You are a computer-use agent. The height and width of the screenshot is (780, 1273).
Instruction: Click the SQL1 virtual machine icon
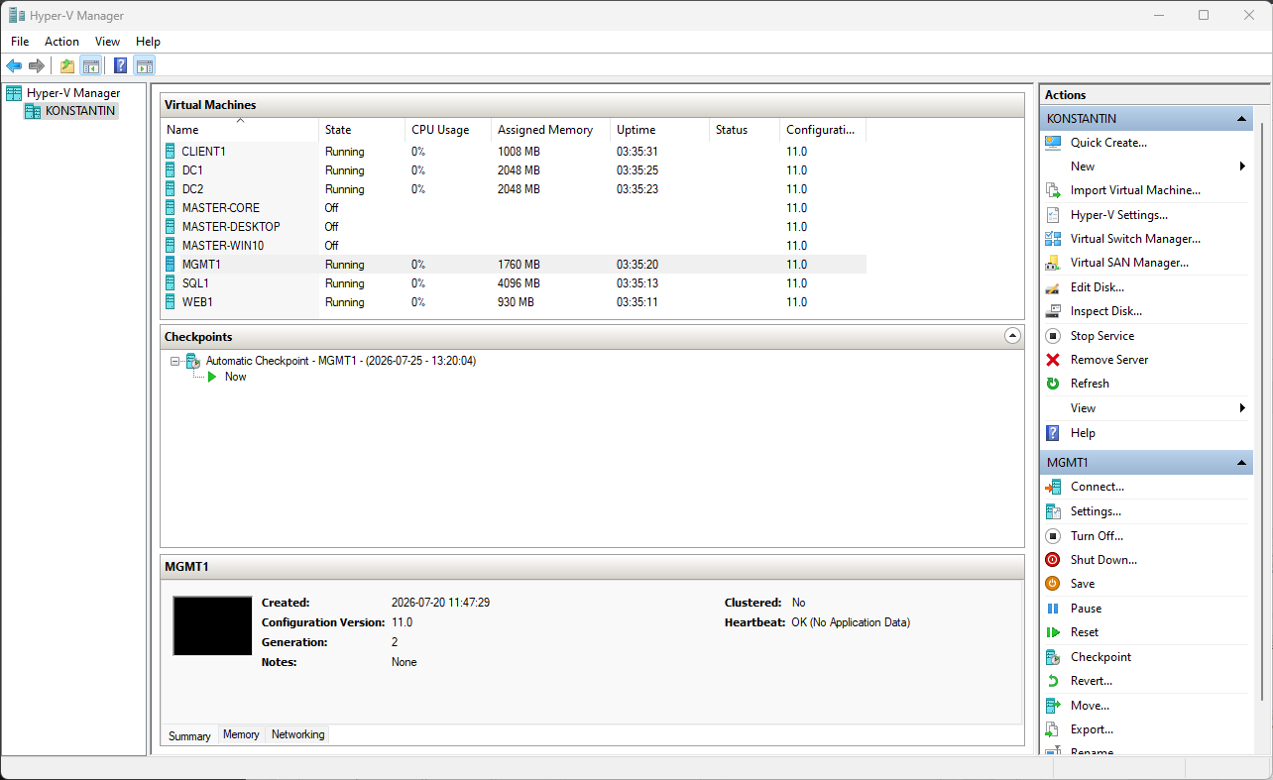coord(171,283)
